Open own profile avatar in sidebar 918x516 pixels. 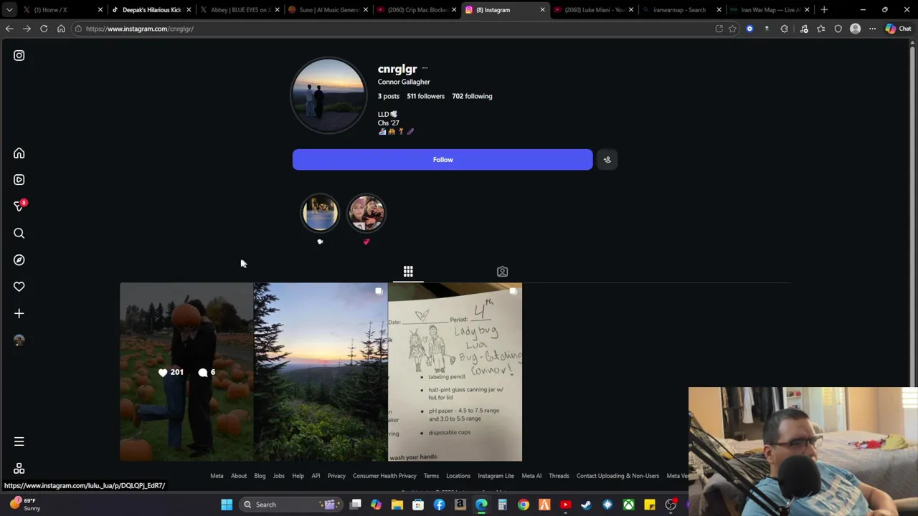(x=19, y=340)
